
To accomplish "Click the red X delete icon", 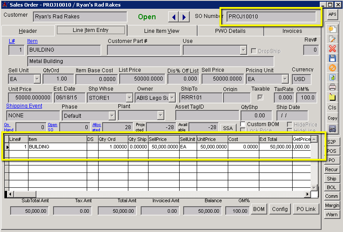I will [332, 49].
